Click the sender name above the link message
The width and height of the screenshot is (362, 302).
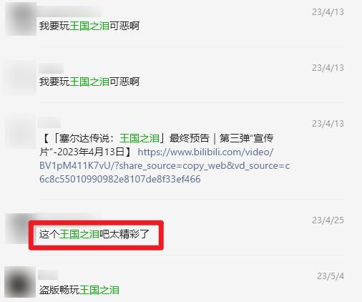coord(49,122)
